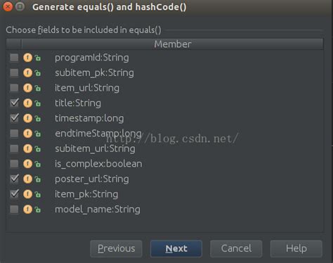Click the orange field icon beside poster_url

point(27,179)
